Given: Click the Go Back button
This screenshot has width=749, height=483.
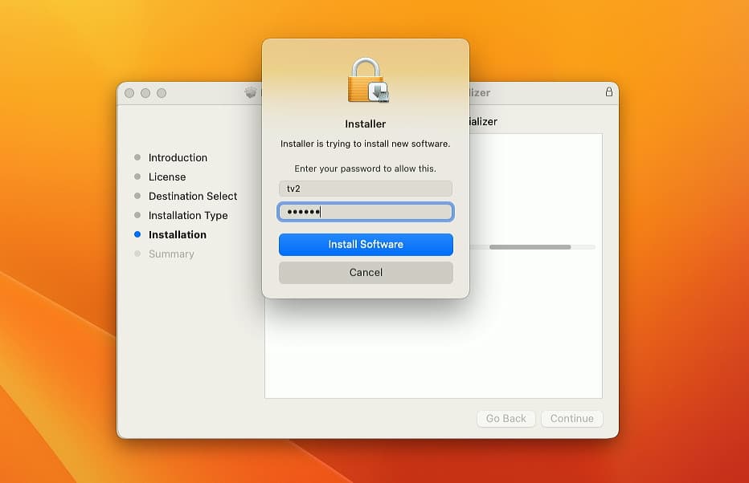Looking at the screenshot, I should (505, 418).
